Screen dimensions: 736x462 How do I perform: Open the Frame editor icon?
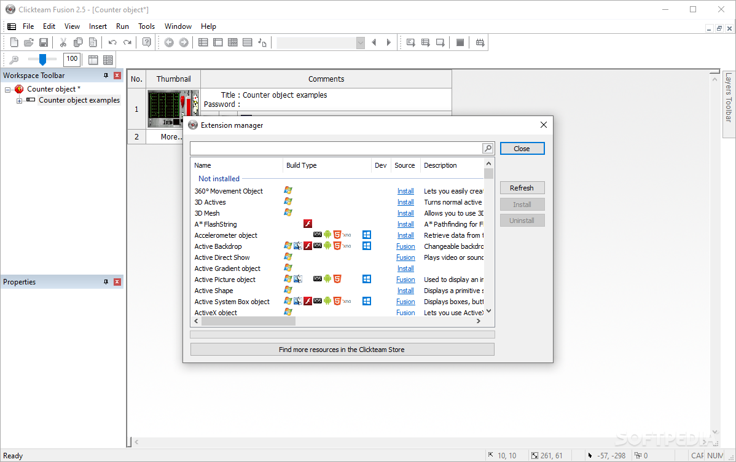coord(218,43)
